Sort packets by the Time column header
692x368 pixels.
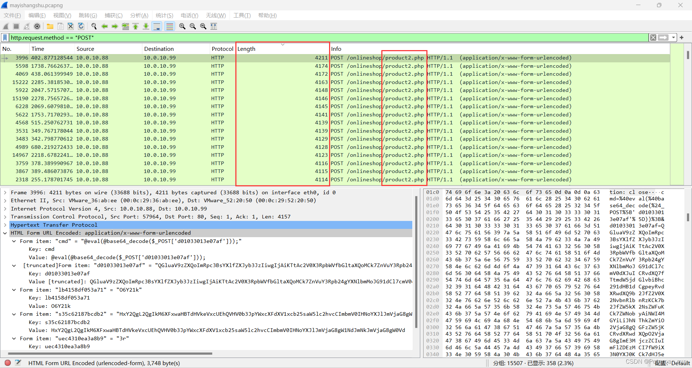point(52,49)
